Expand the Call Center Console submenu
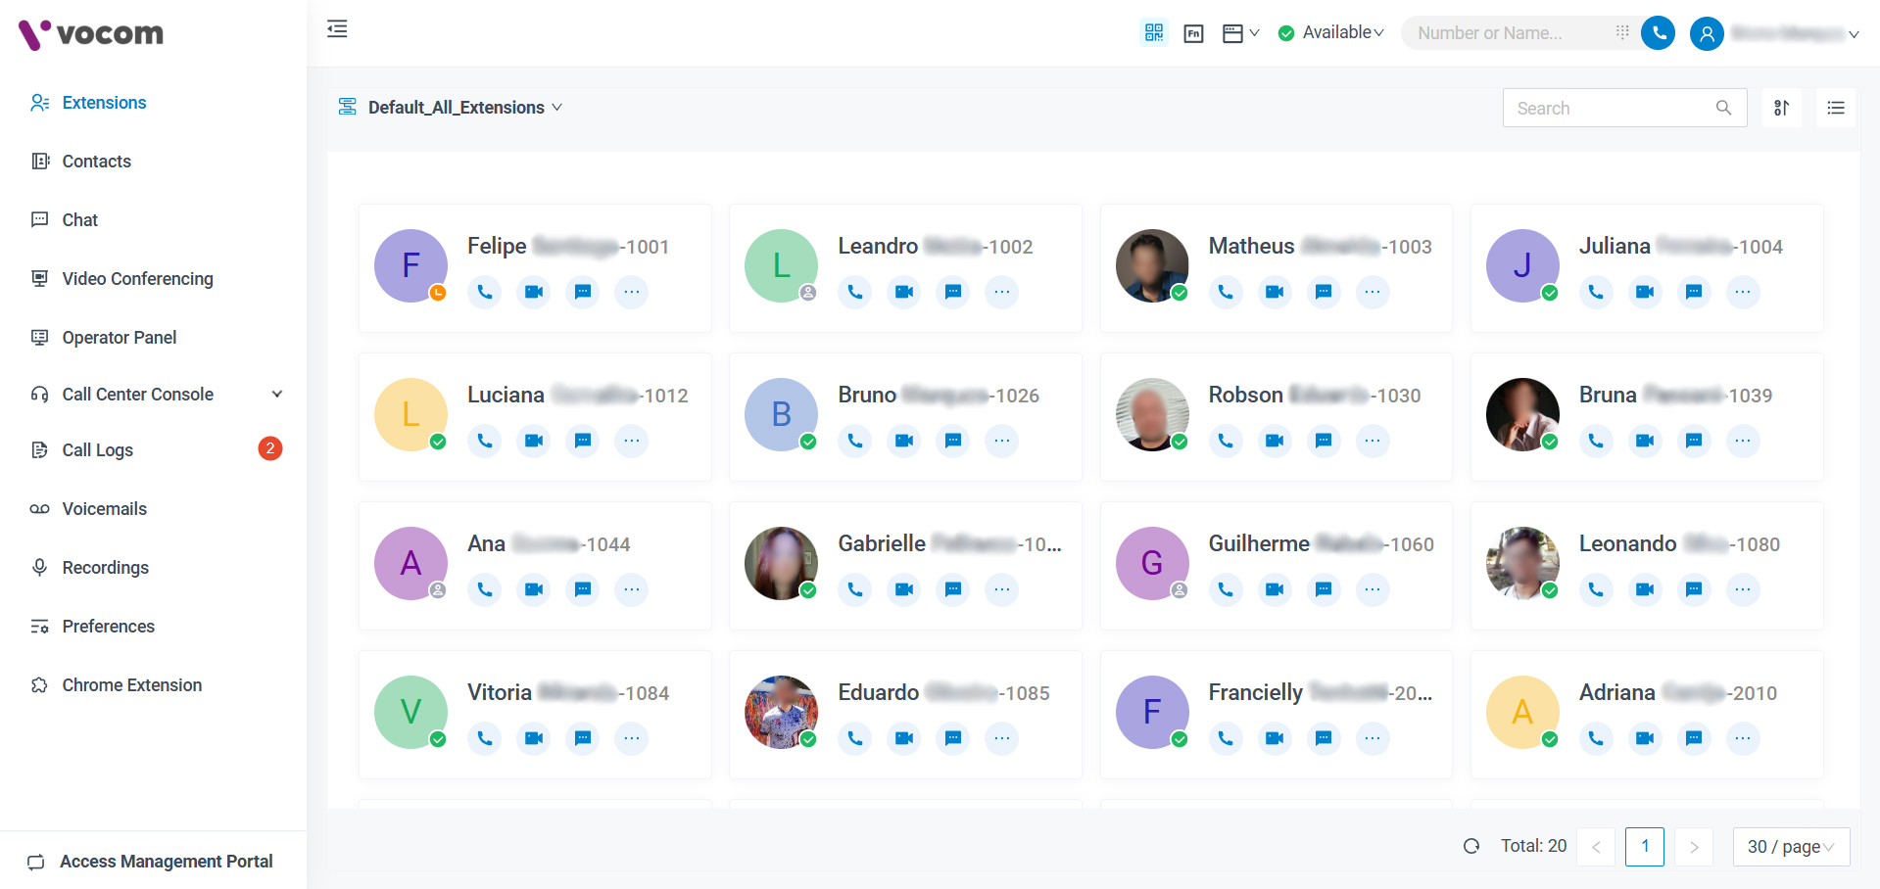Image resolution: width=1880 pixels, height=889 pixels. click(x=276, y=395)
